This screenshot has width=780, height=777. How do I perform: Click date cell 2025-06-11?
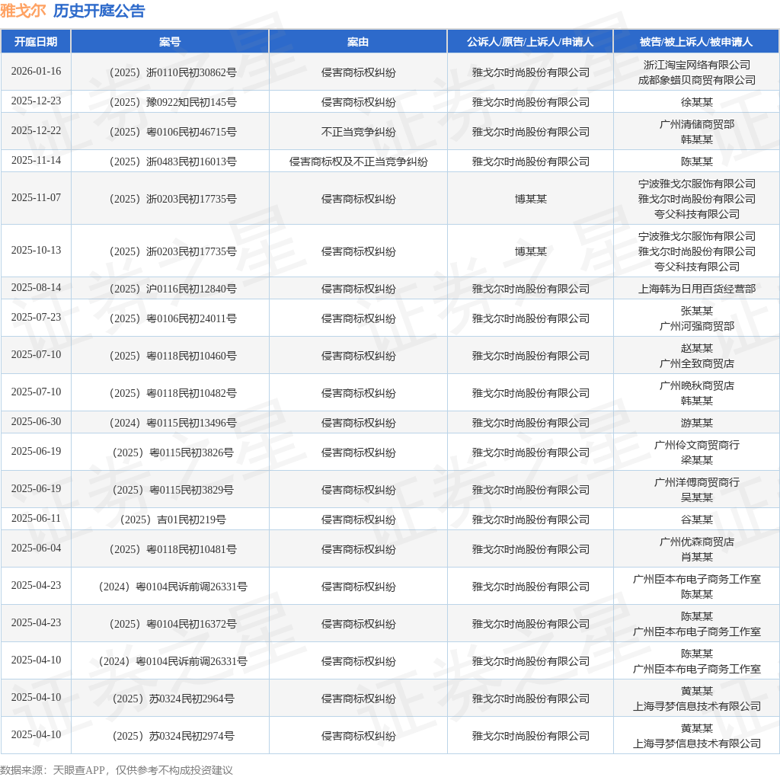(36, 519)
